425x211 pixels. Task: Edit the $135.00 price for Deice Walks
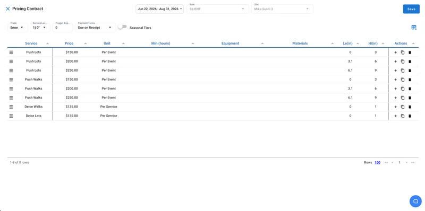[72, 107]
